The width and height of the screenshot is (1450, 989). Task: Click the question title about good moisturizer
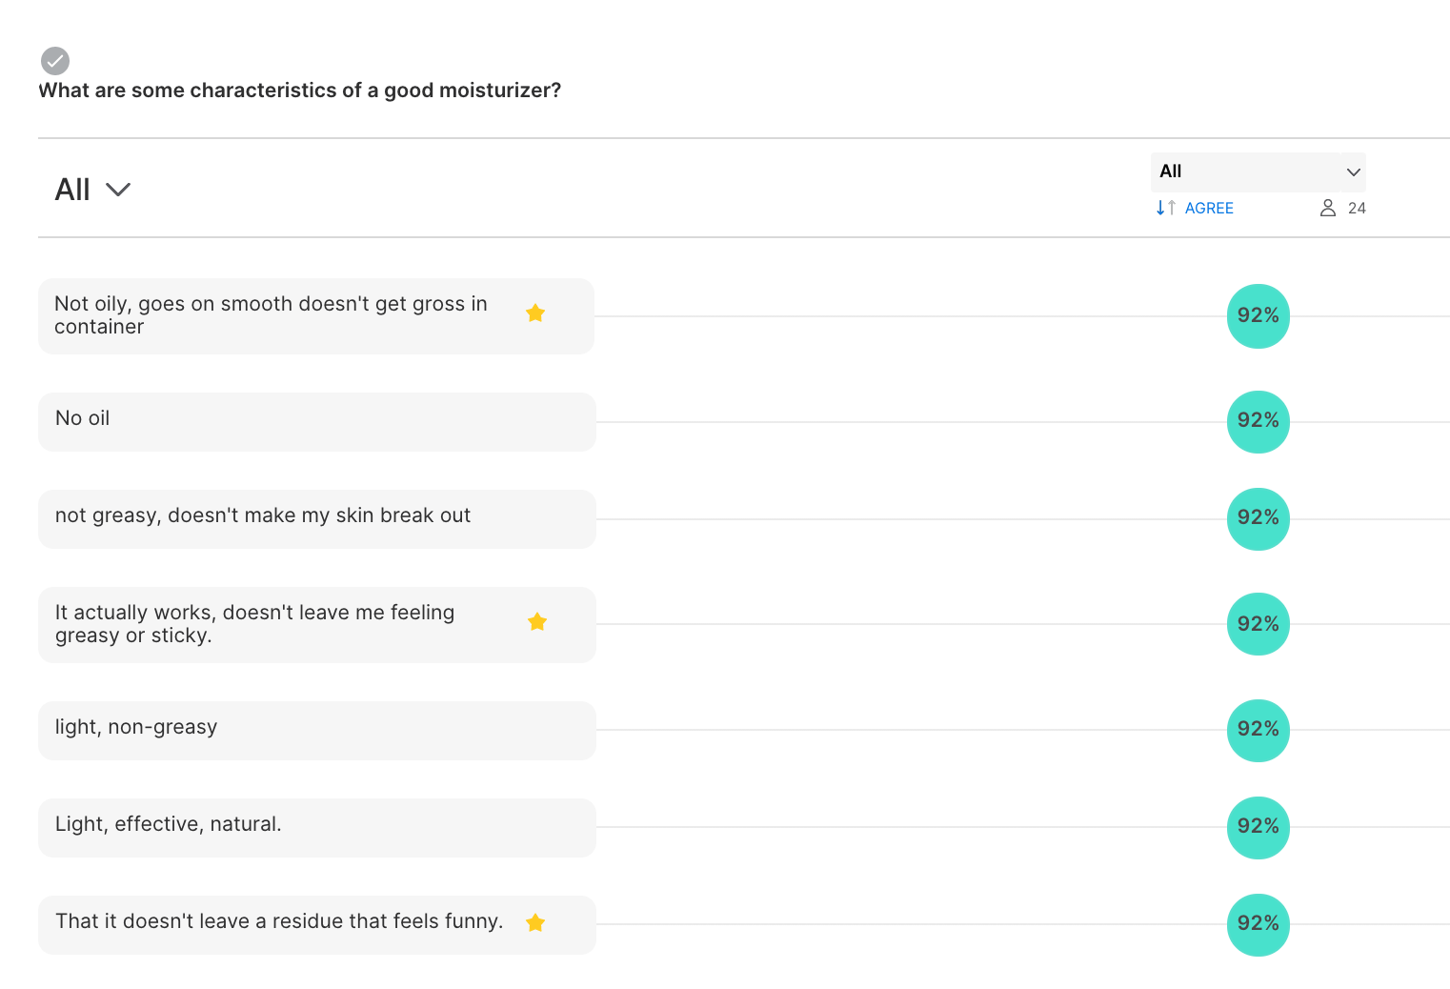pos(299,91)
